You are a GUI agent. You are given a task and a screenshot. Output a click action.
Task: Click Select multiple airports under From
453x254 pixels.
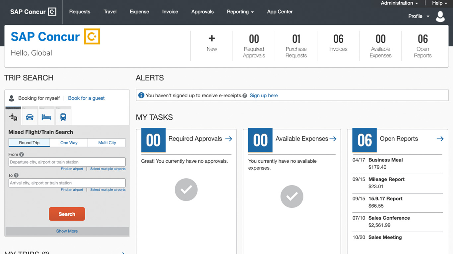[108, 169]
